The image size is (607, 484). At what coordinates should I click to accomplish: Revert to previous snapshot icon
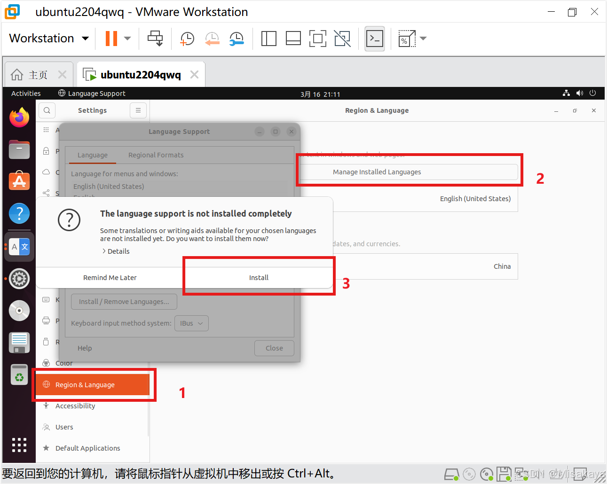pos(212,39)
